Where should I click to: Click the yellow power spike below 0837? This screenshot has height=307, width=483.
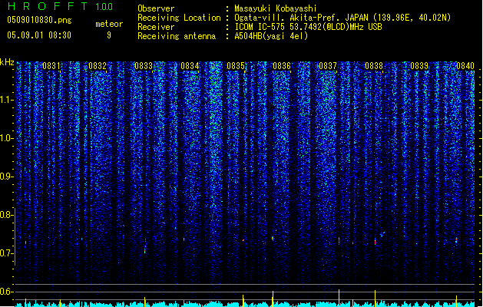click(339, 298)
